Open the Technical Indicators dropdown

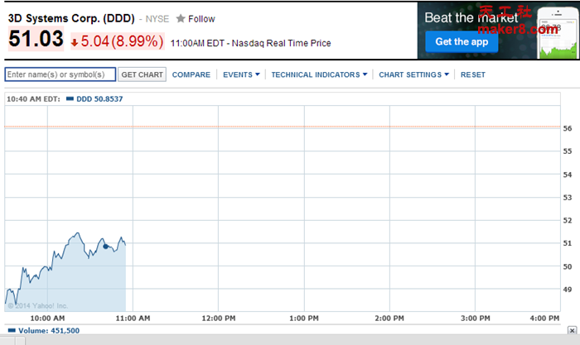(x=319, y=74)
